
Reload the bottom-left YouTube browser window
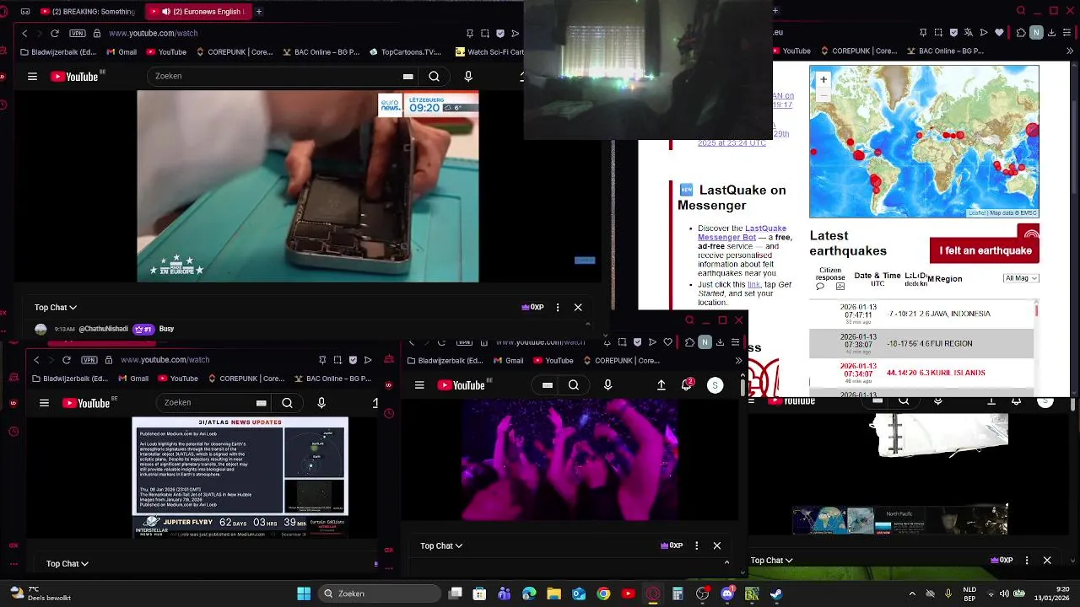(67, 360)
